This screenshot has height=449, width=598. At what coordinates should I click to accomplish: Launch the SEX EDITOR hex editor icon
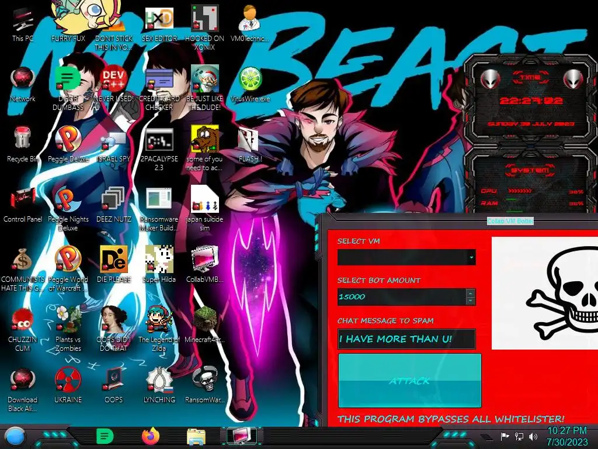[x=159, y=23]
